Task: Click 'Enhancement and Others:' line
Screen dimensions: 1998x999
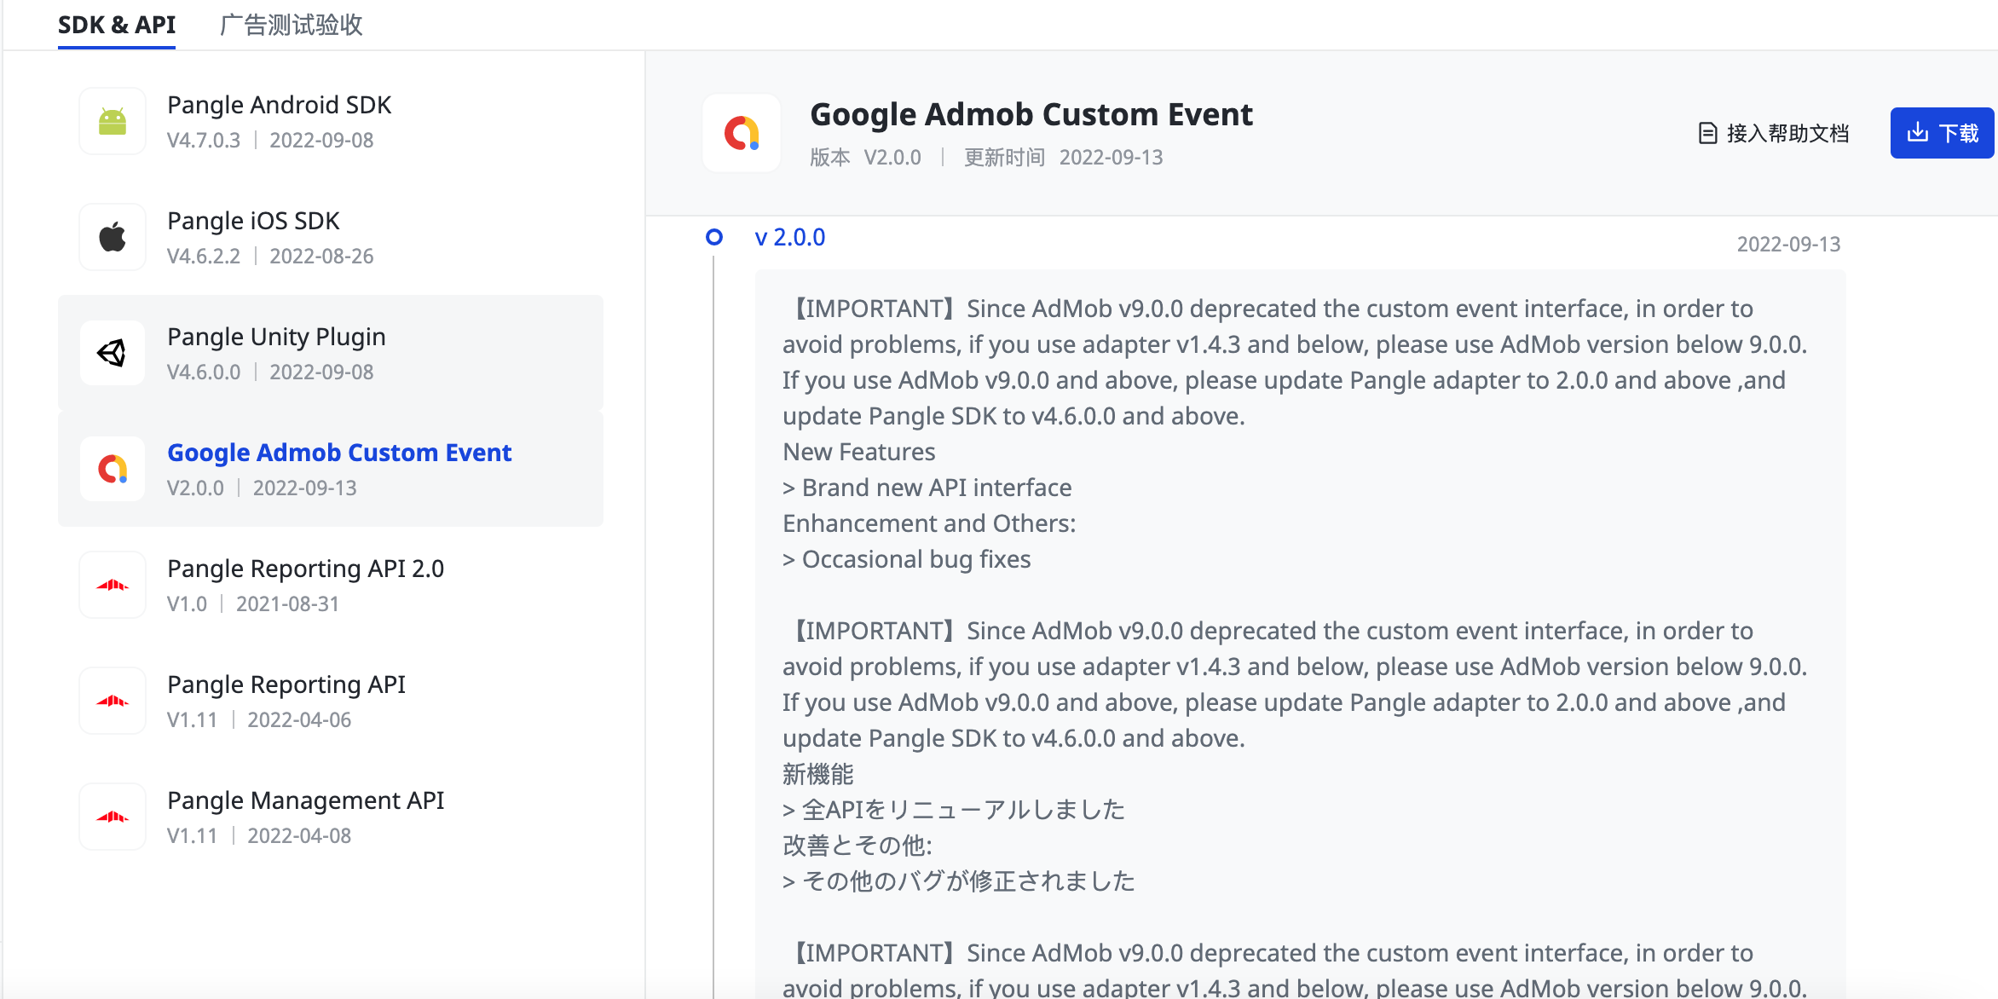Action: tap(929, 523)
